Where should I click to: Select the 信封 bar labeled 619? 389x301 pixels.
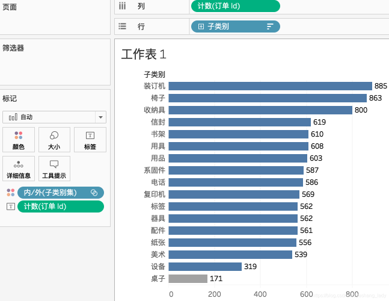point(240,122)
